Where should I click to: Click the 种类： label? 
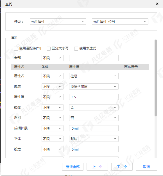19,21
